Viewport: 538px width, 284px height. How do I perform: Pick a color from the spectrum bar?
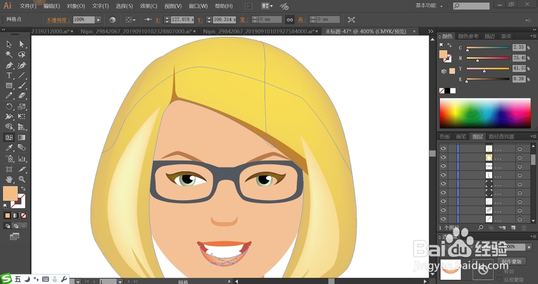click(x=485, y=113)
